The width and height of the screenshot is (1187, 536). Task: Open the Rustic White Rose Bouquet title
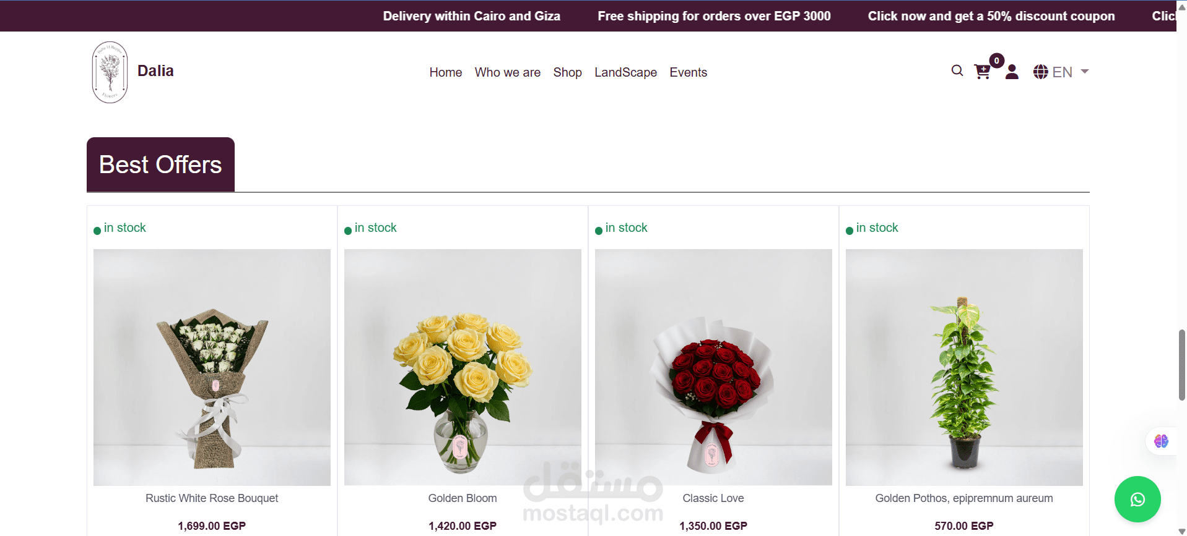pos(212,498)
